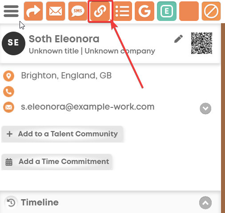
Task: Collapse the Timeline section chevron
Action: click(x=205, y=203)
